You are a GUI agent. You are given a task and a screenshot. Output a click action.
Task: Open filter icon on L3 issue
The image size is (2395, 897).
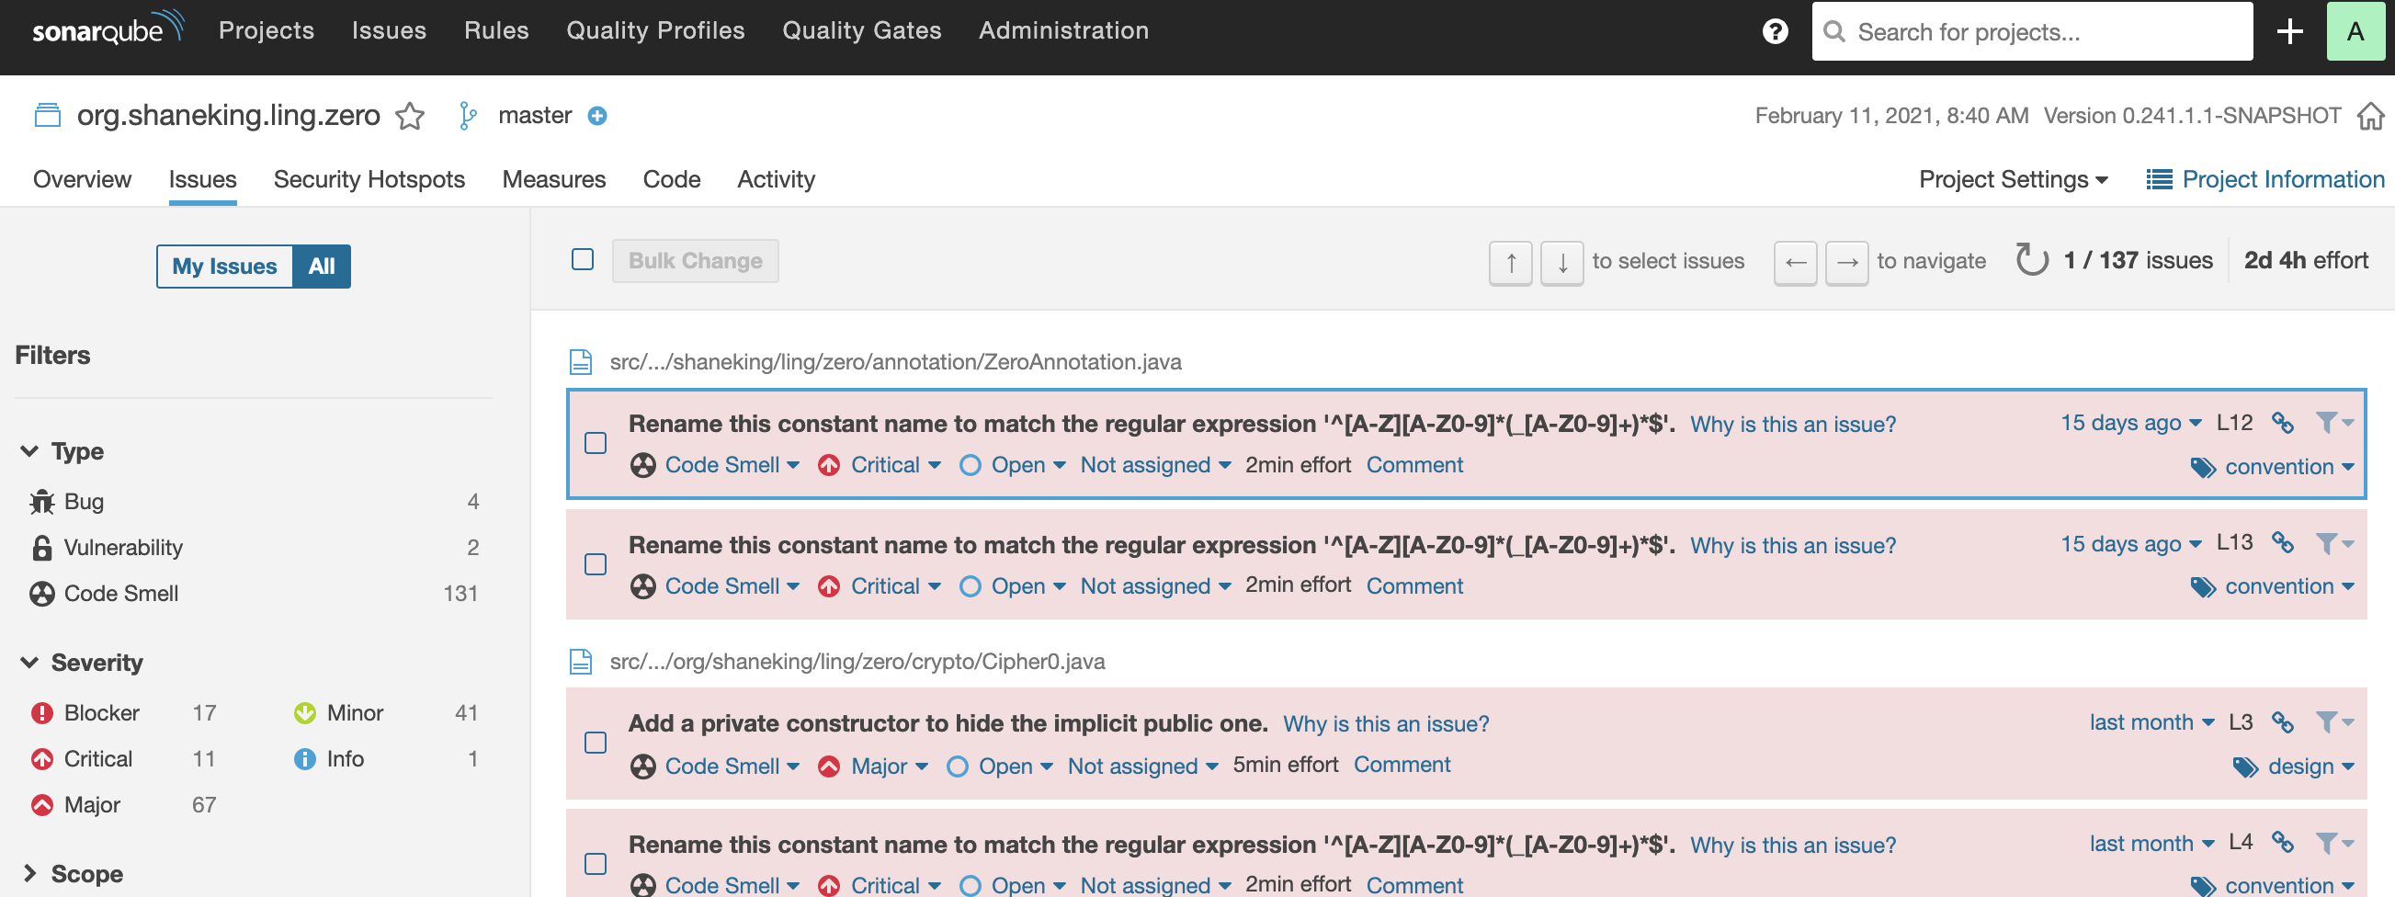pos(2333,722)
